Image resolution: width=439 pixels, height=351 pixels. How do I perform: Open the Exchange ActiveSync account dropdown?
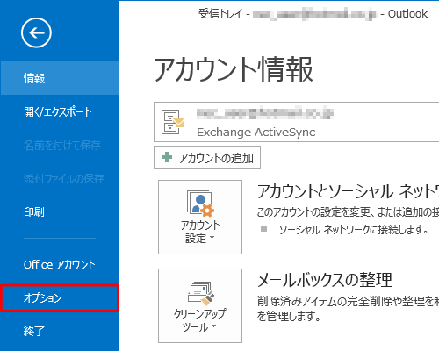coord(296,122)
